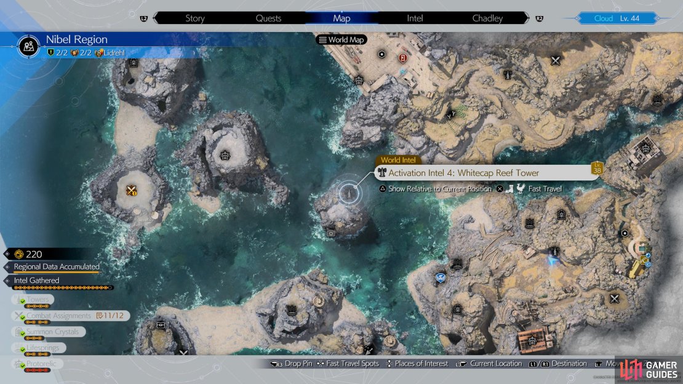Click the L2 previous-tab button icon
Screen dimensions: 683x384
pos(144,18)
